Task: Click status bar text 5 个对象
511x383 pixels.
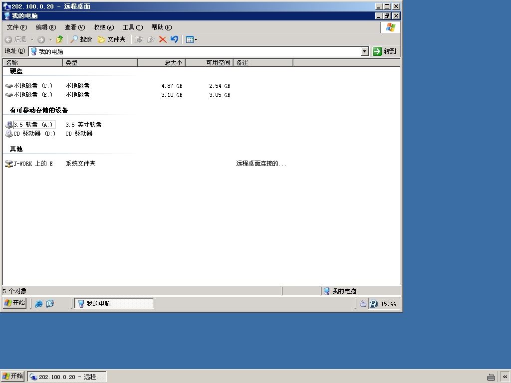Action: click(x=14, y=291)
